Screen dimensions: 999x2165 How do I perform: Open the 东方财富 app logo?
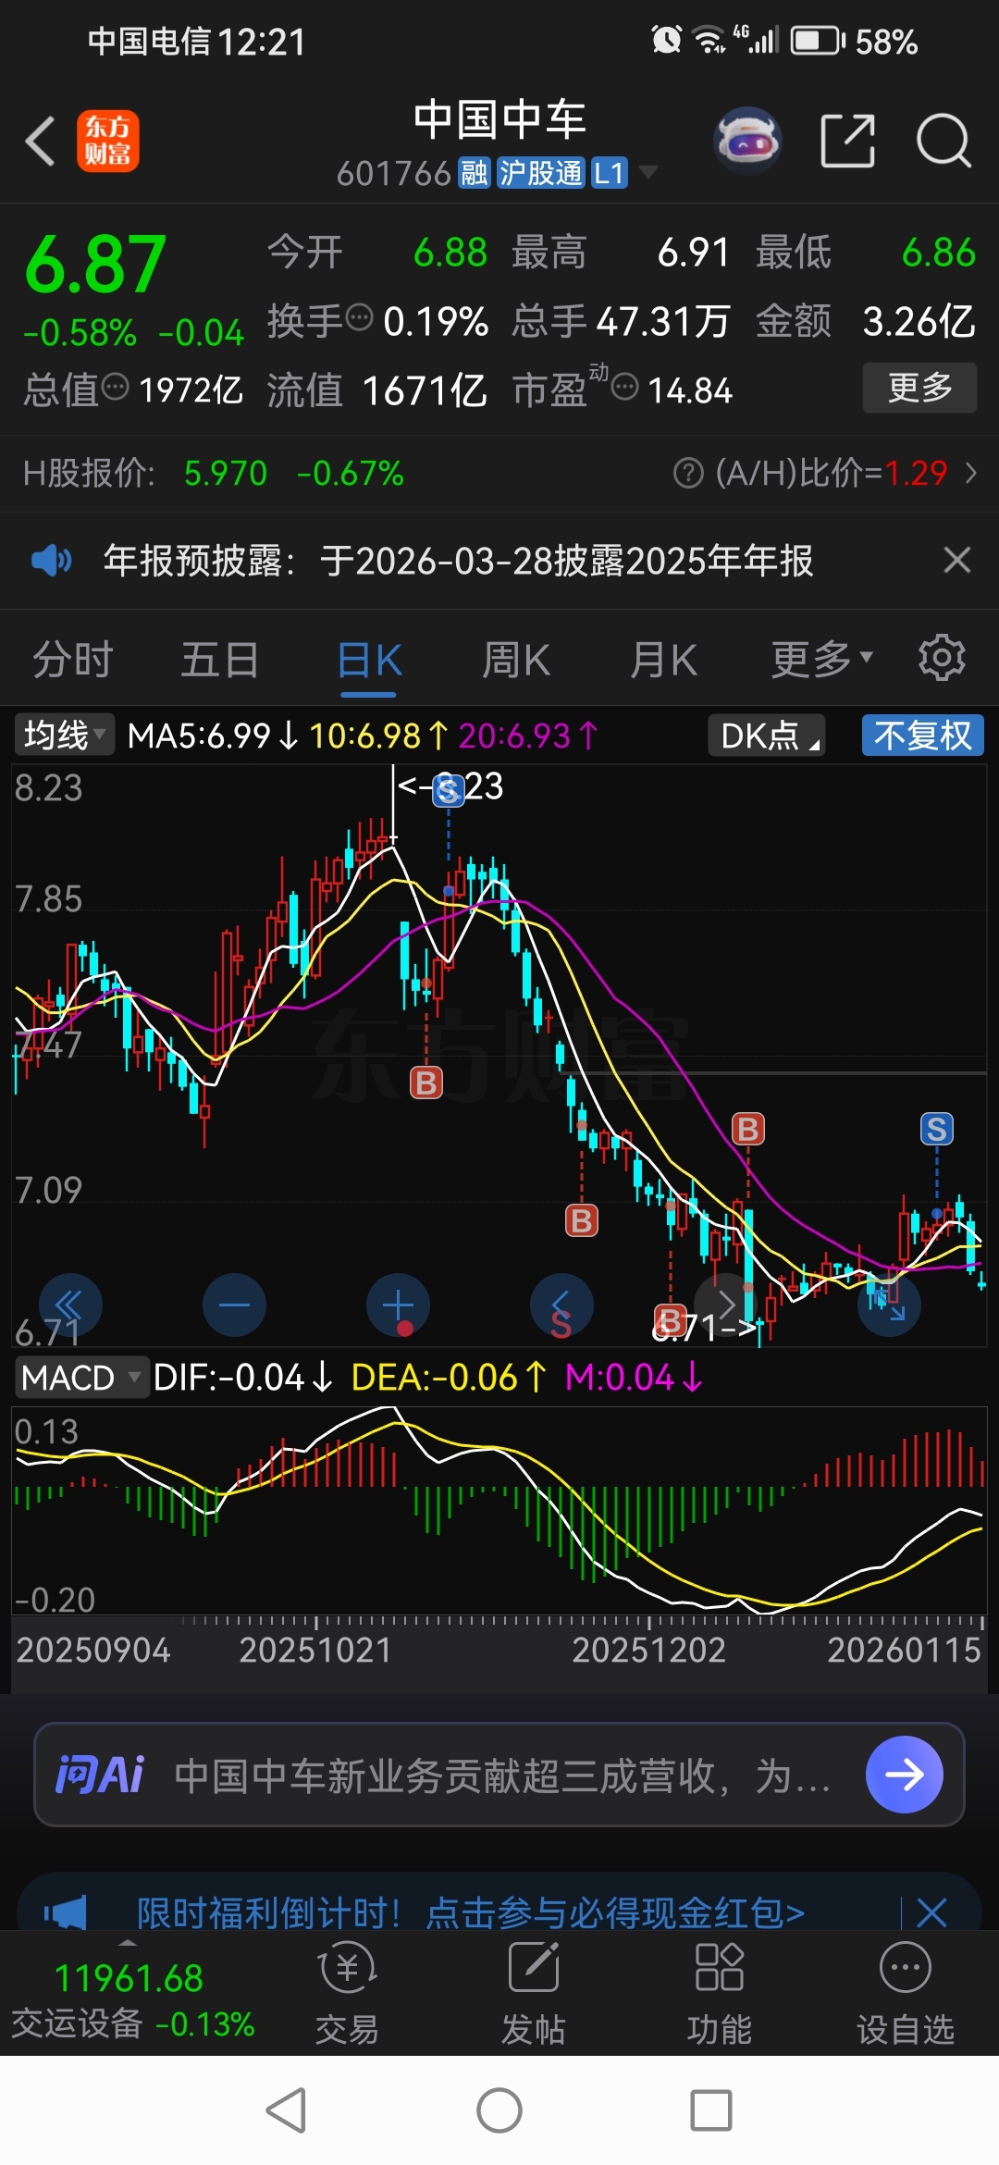tap(108, 142)
